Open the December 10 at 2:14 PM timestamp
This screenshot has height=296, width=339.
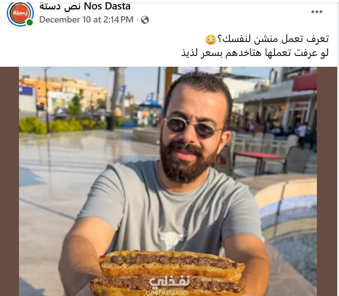(x=86, y=20)
